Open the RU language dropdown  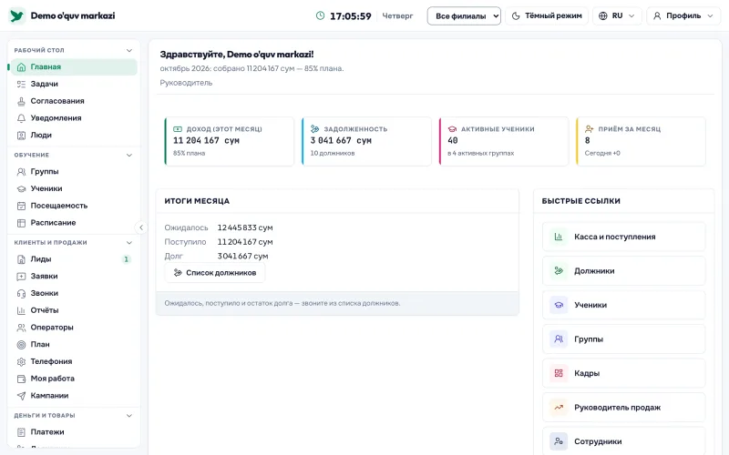pos(617,15)
